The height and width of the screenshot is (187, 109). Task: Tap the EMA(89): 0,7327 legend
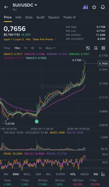click(14, 58)
